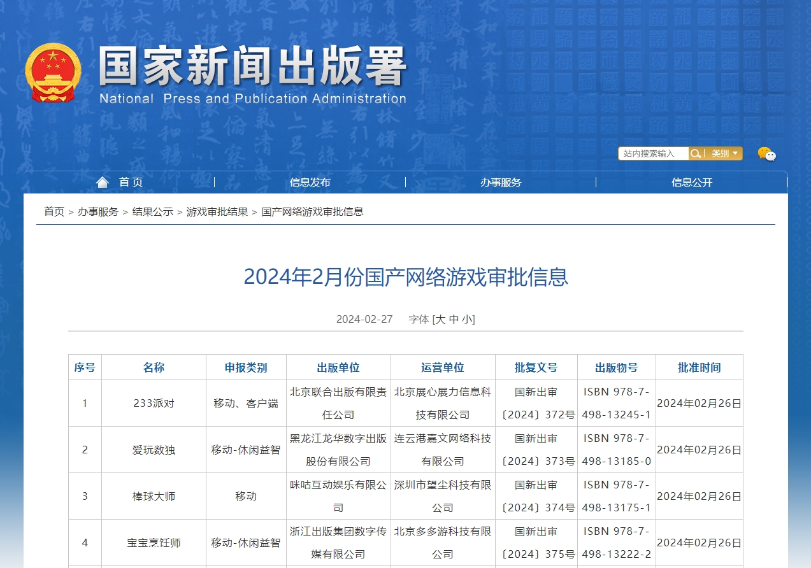This screenshot has width=811, height=568.
Task: Set font size to 大
Action: 440,320
